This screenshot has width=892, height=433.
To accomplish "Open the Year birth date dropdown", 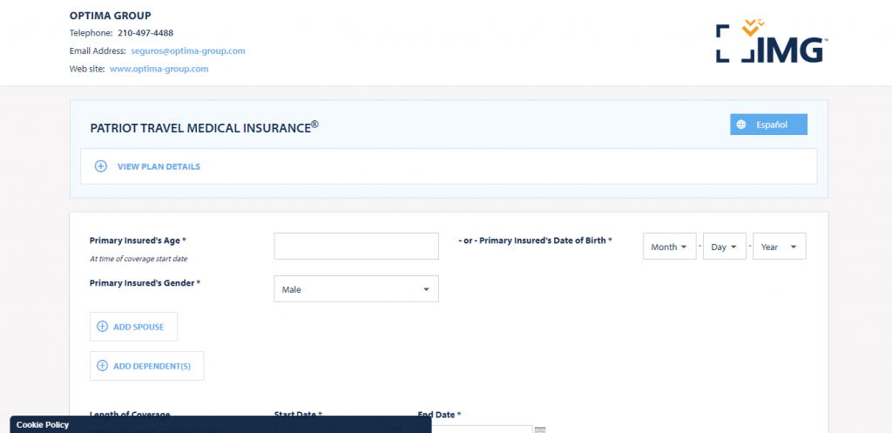I will click(779, 247).
